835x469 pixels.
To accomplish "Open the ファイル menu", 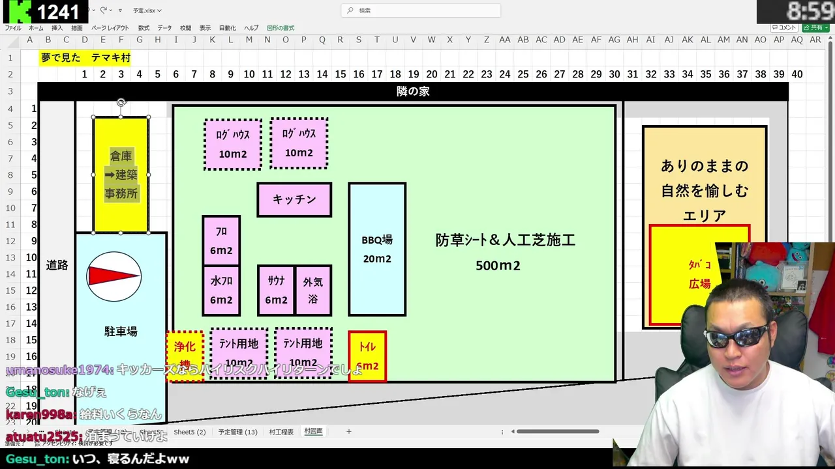I will tap(13, 28).
